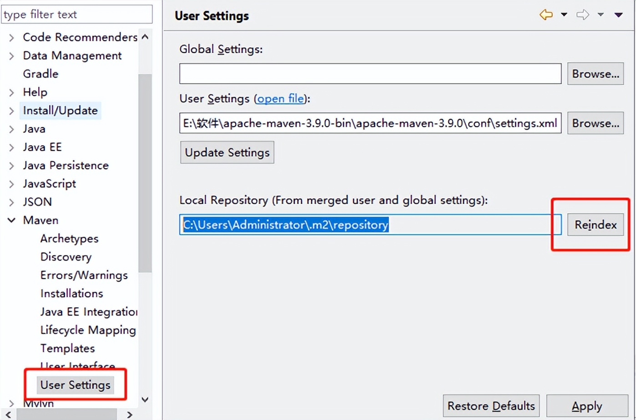
Task: Click the forward navigation arrow
Action: click(x=583, y=14)
